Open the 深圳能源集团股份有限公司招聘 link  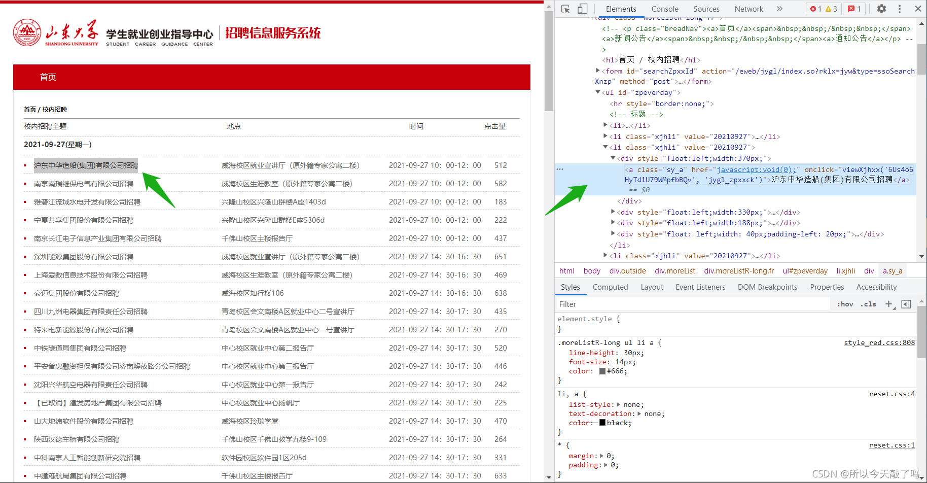84,257
